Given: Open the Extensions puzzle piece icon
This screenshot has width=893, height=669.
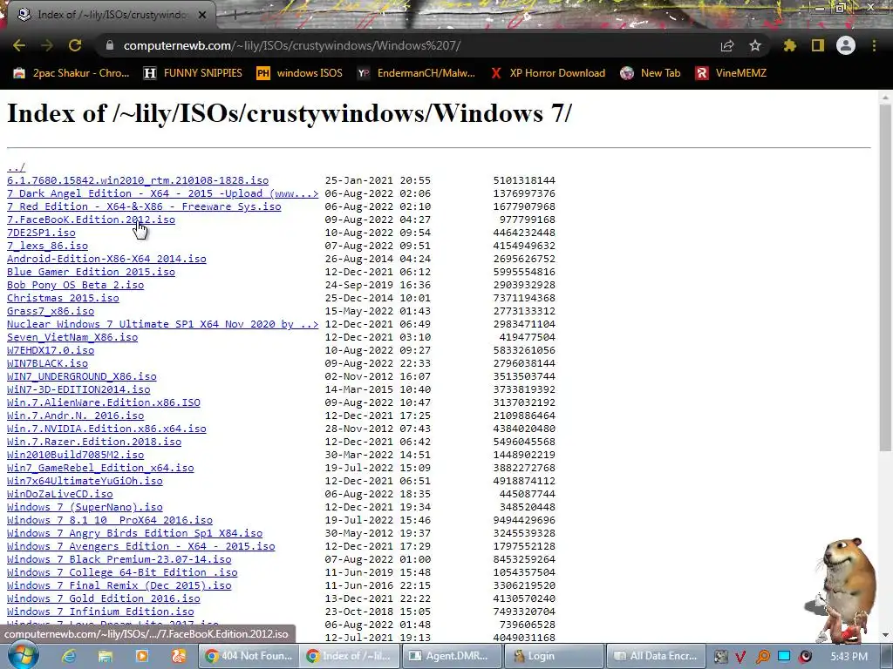Looking at the screenshot, I should pos(789,45).
